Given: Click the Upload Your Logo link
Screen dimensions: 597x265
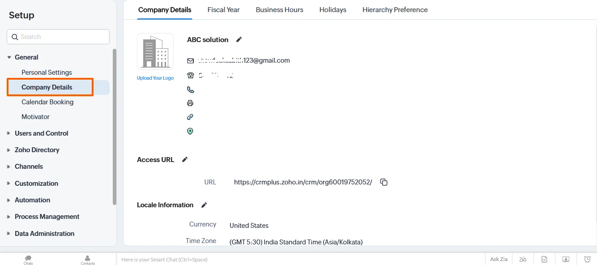Looking at the screenshot, I should click(x=155, y=77).
